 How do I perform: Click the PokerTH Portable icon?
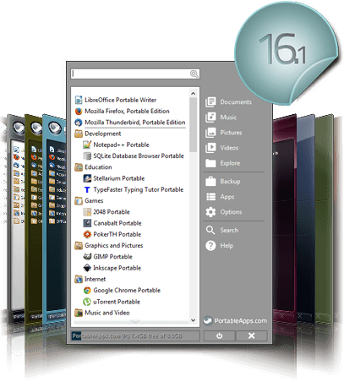point(87,234)
